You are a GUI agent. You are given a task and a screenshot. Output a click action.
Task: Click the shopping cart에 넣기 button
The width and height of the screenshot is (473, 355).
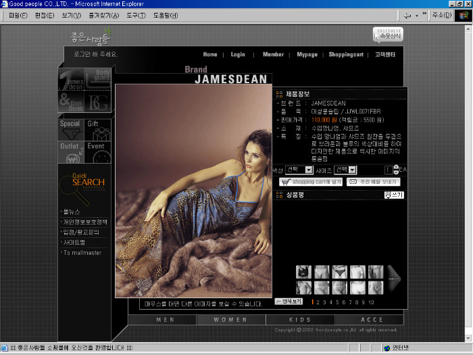click(311, 182)
